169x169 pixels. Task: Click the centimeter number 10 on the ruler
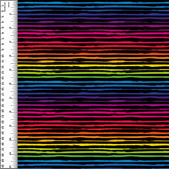(2, 56)
